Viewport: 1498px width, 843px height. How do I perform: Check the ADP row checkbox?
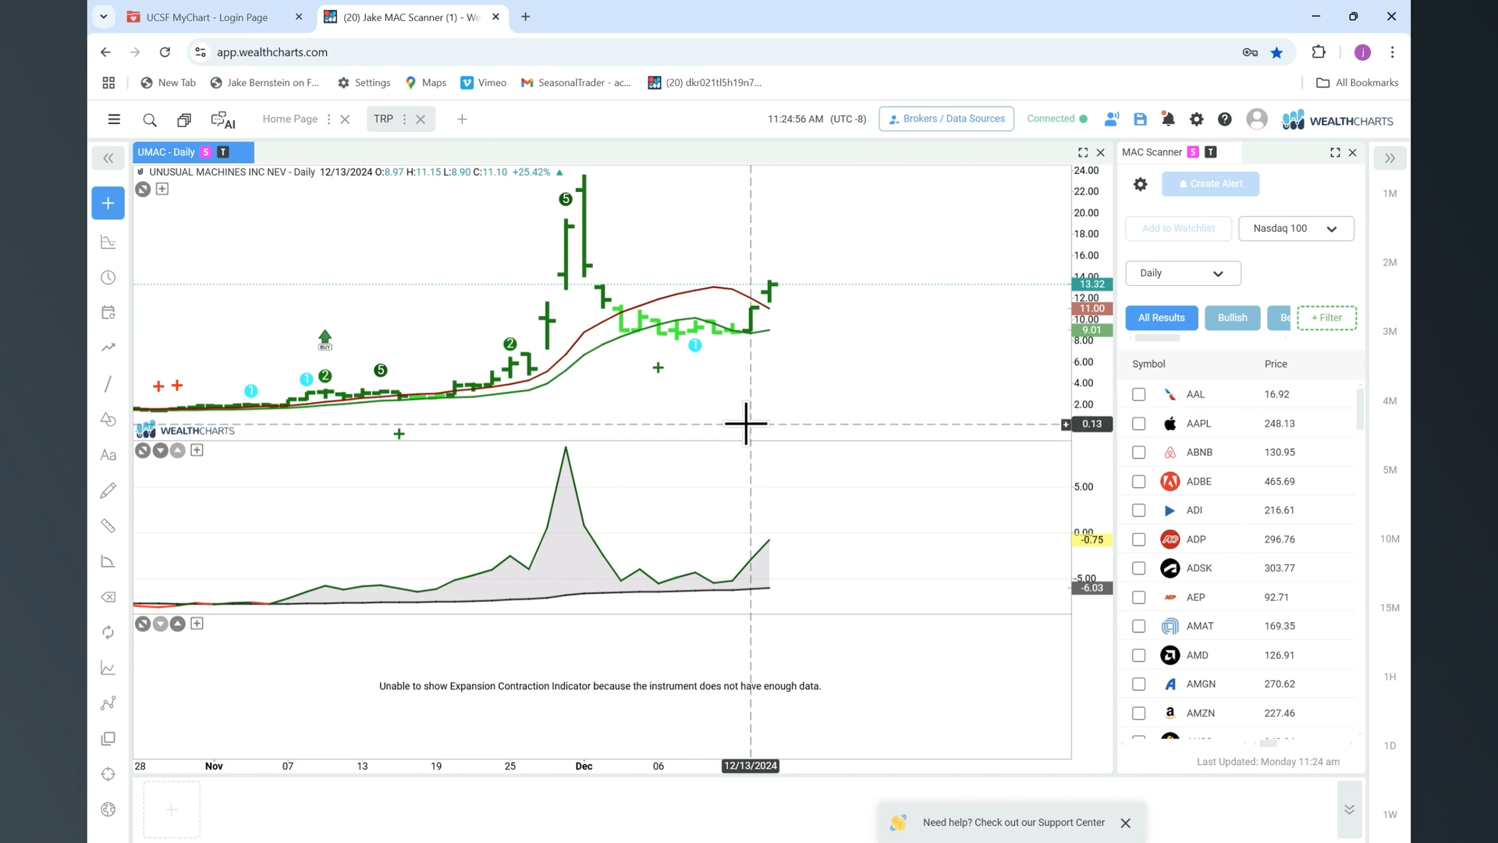click(x=1139, y=539)
